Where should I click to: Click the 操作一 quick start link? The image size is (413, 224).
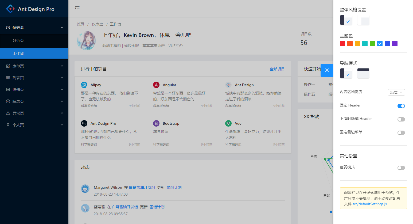coord(309,85)
